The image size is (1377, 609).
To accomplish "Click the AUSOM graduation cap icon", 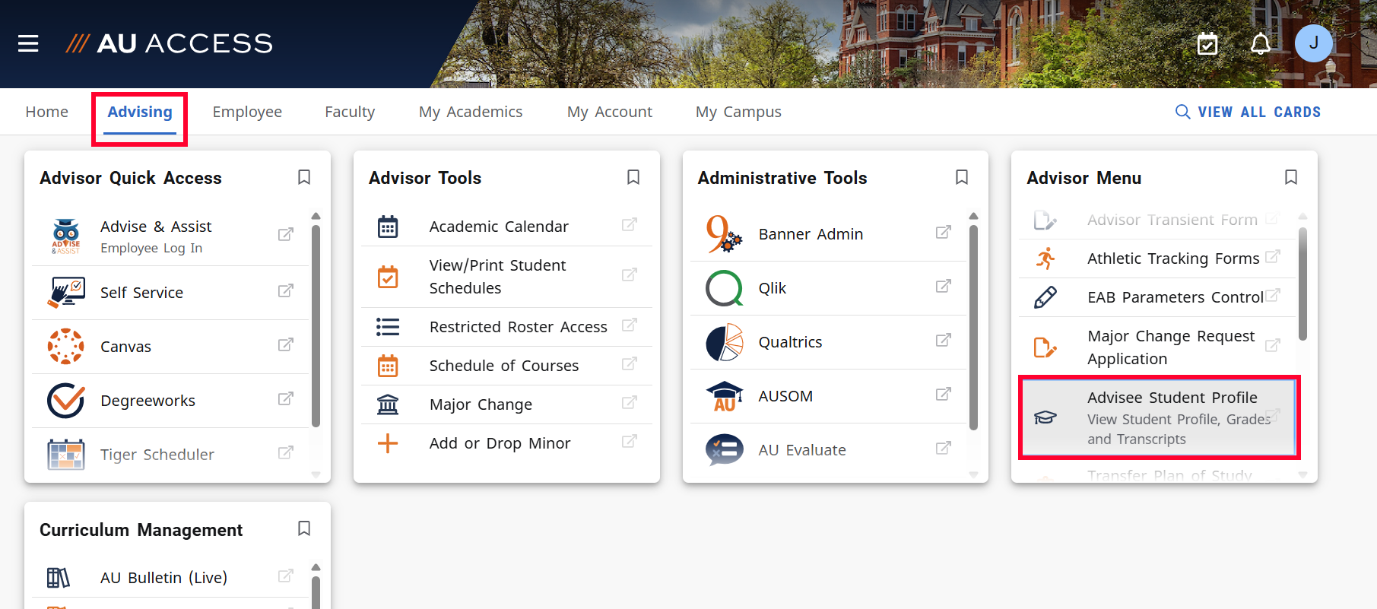I will click(725, 396).
